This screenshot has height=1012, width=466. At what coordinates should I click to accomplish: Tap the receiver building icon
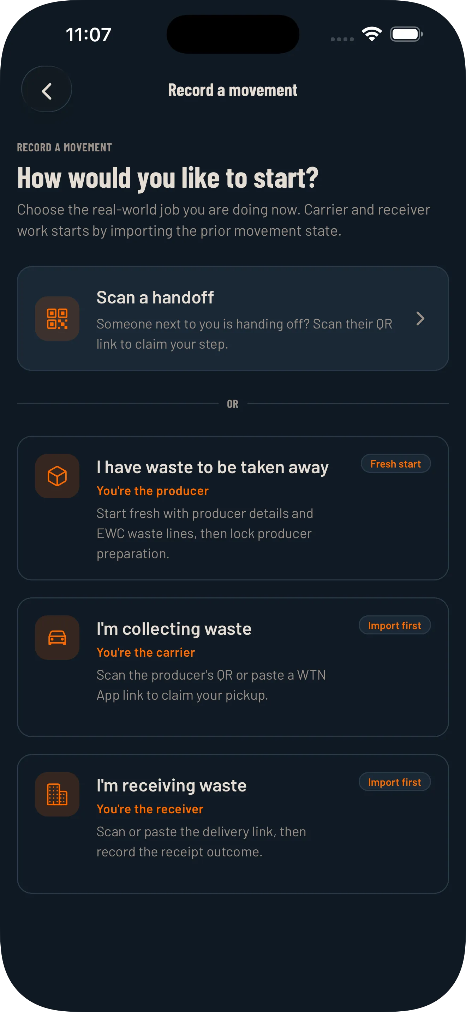point(57,794)
